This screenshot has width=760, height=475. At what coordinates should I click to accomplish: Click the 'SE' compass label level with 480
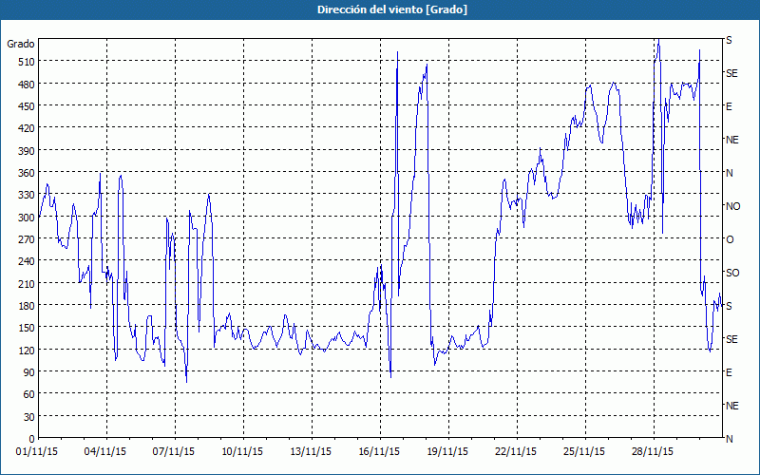(731, 74)
